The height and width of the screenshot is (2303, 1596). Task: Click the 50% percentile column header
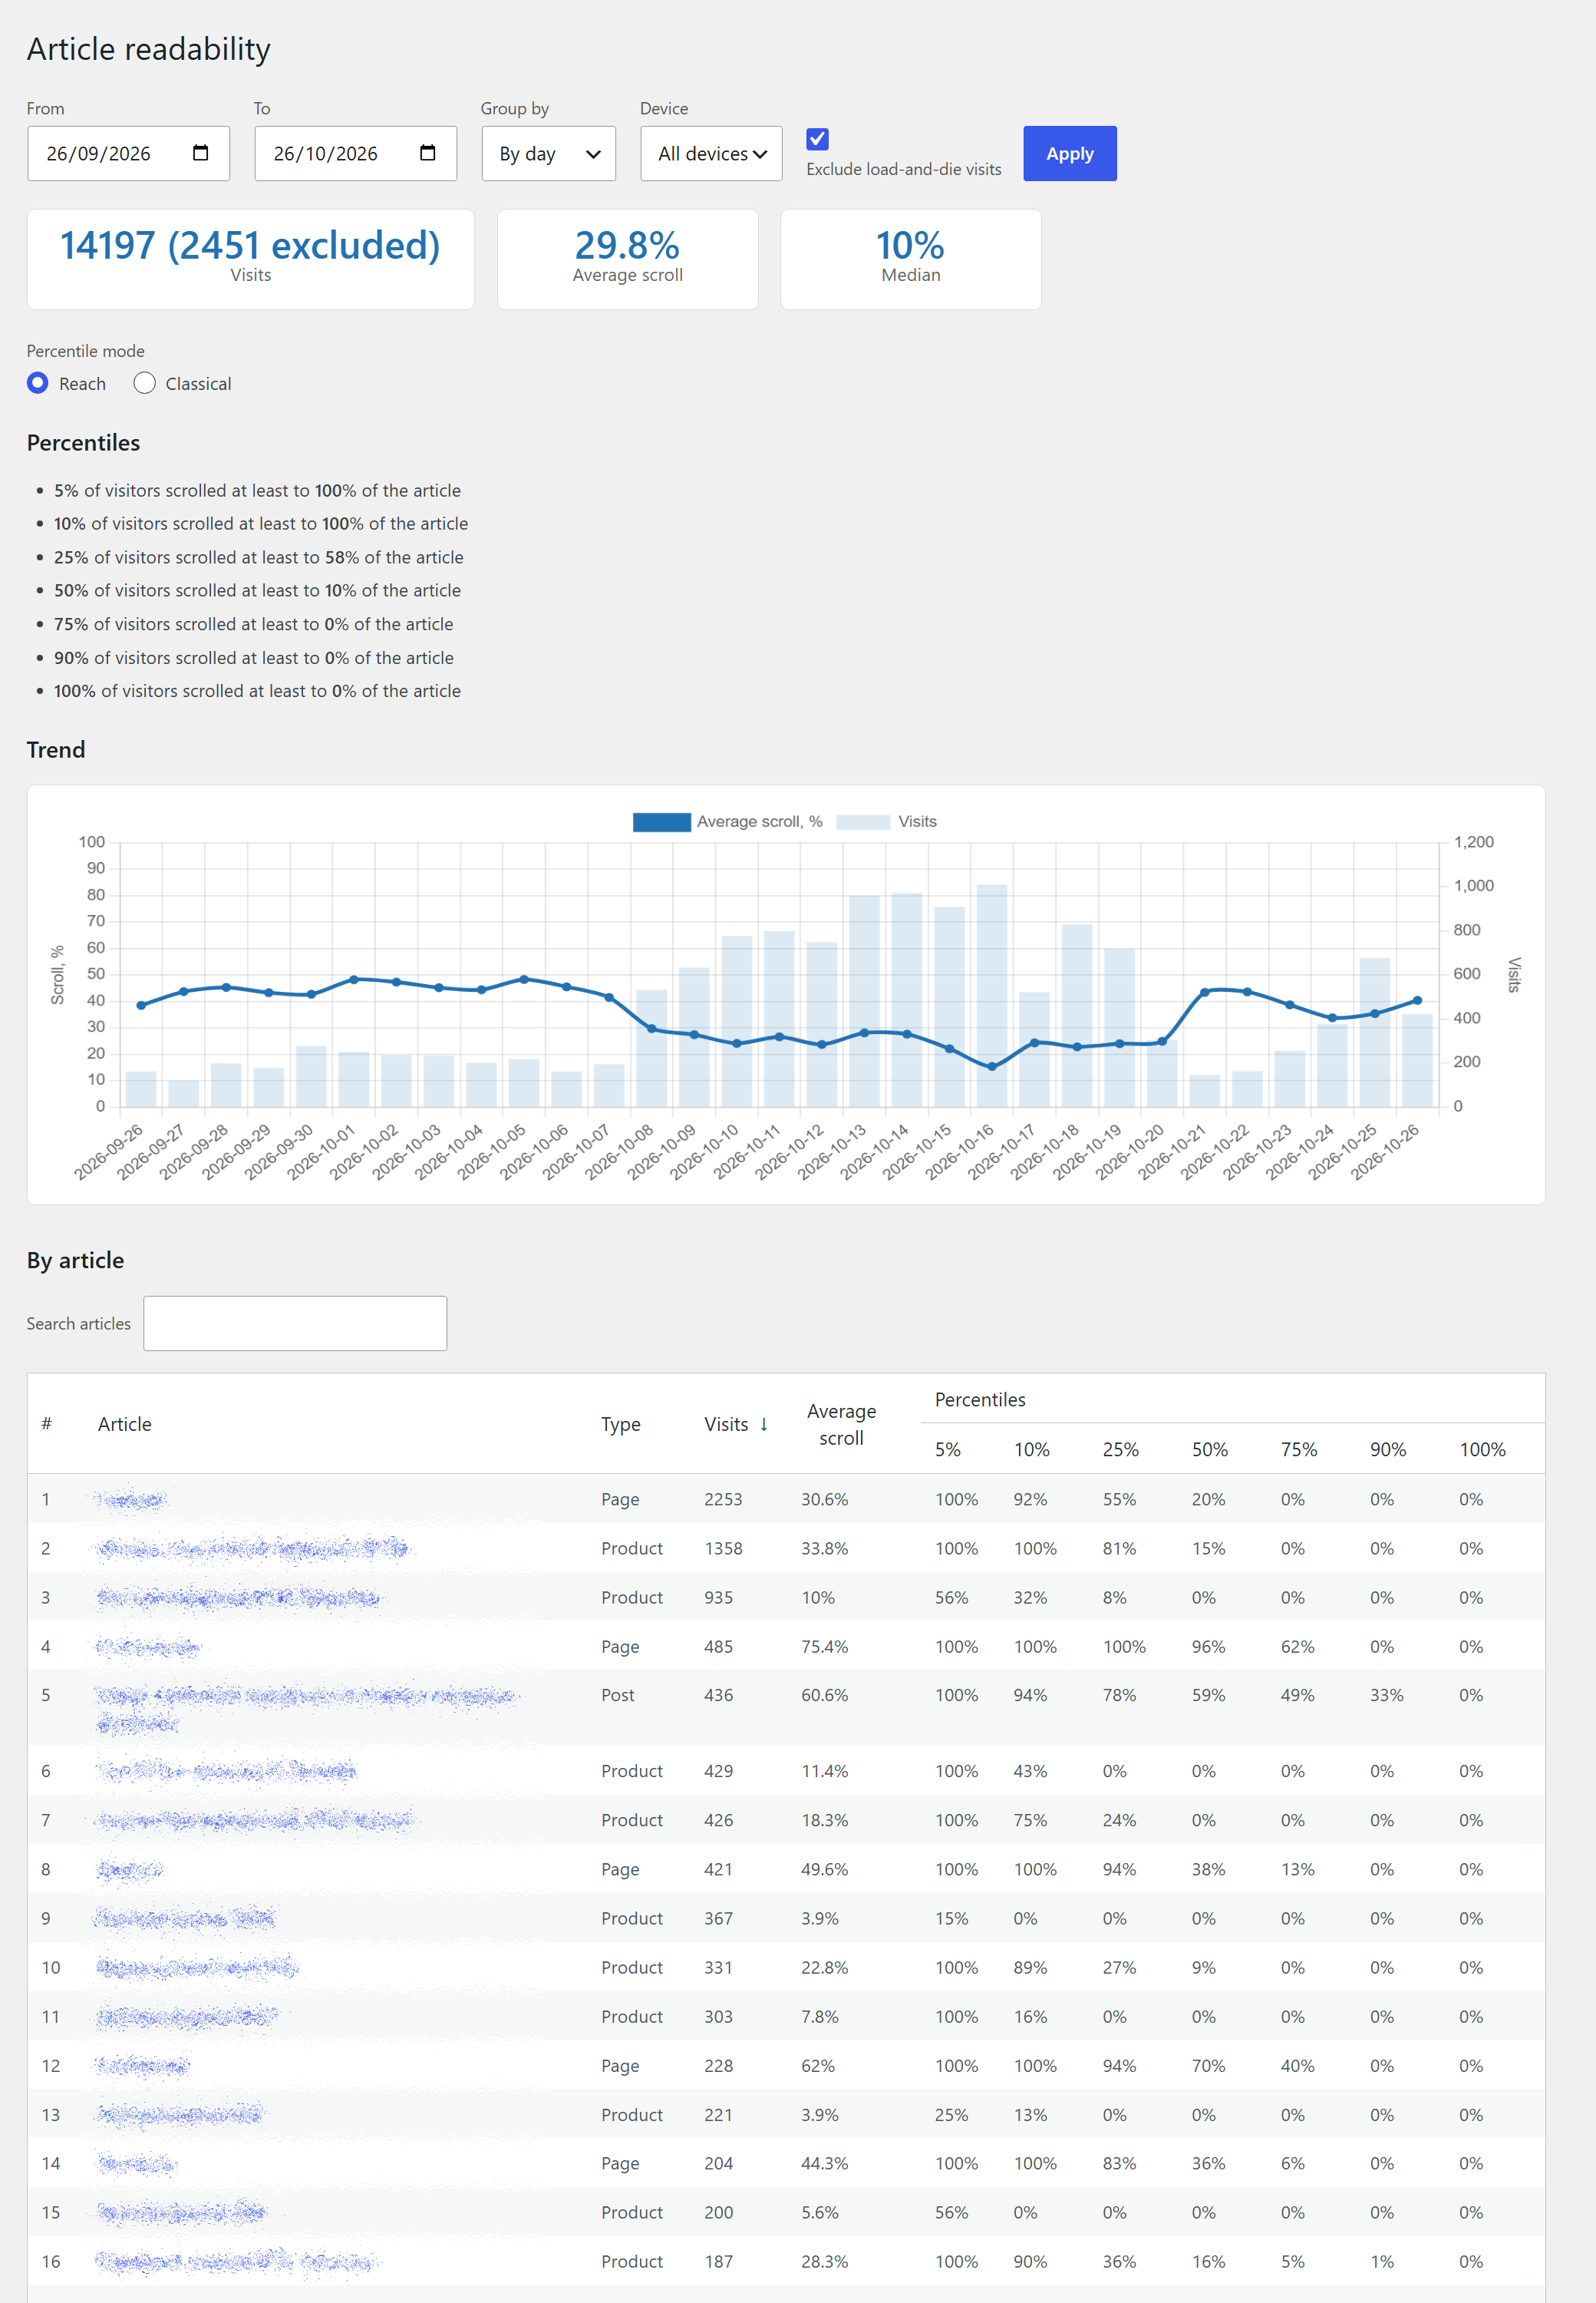click(1209, 1449)
